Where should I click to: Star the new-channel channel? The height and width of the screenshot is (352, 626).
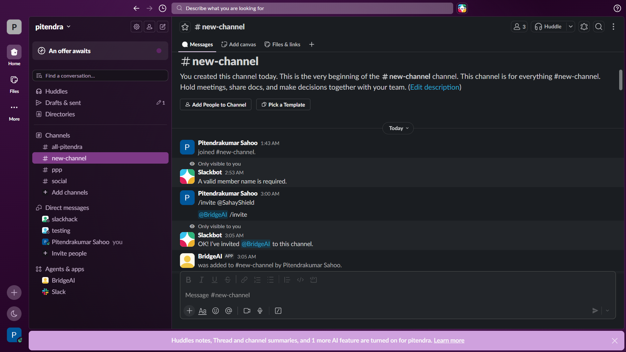click(185, 27)
